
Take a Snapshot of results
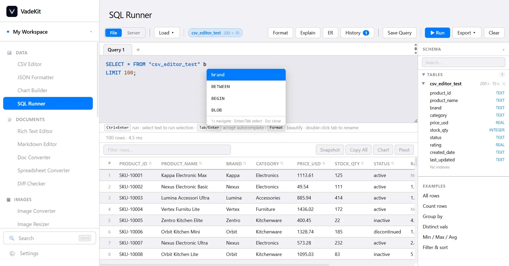coord(330,150)
